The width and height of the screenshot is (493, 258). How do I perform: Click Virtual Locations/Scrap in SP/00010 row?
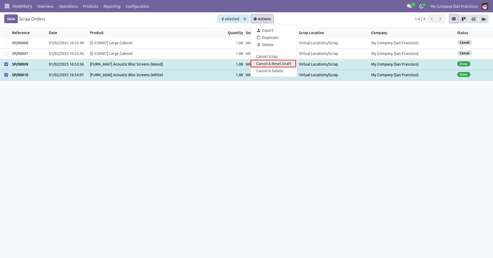[318, 75]
